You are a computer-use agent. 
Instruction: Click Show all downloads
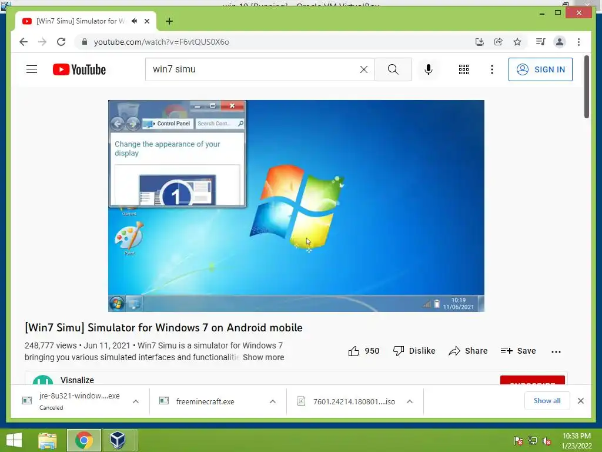pos(547,401)
